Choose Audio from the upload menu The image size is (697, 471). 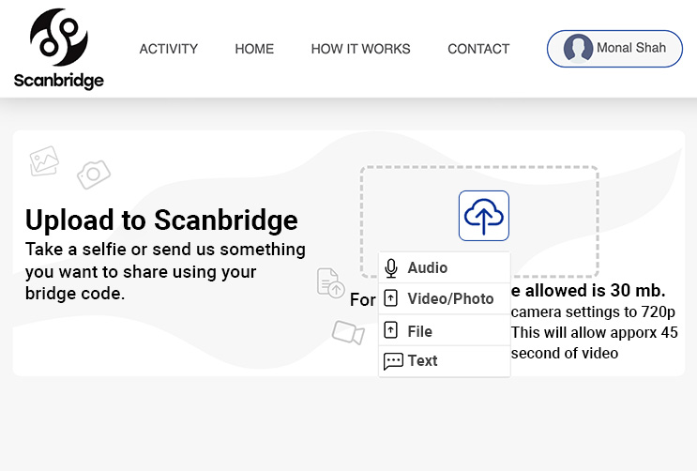coord(444,267)
